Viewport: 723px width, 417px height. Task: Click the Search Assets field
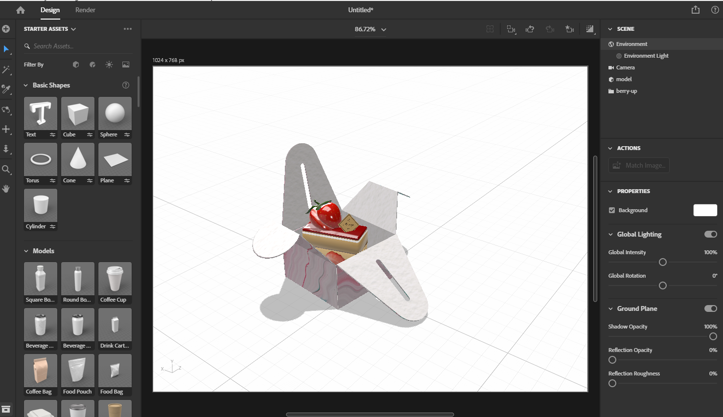[78, 46]
